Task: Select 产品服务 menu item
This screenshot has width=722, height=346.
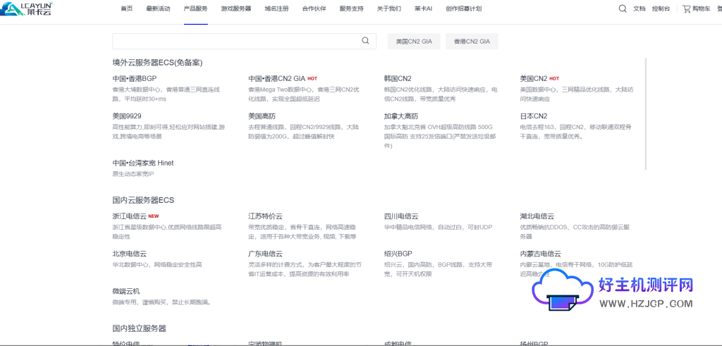Action: click(196, 8)
